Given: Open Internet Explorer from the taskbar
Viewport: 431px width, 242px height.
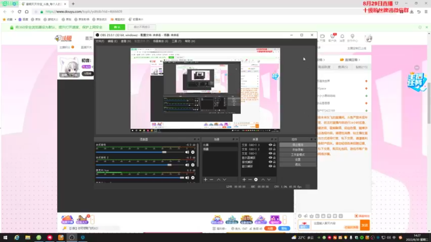Looking at the screenshot, I should tap(17, 237).
